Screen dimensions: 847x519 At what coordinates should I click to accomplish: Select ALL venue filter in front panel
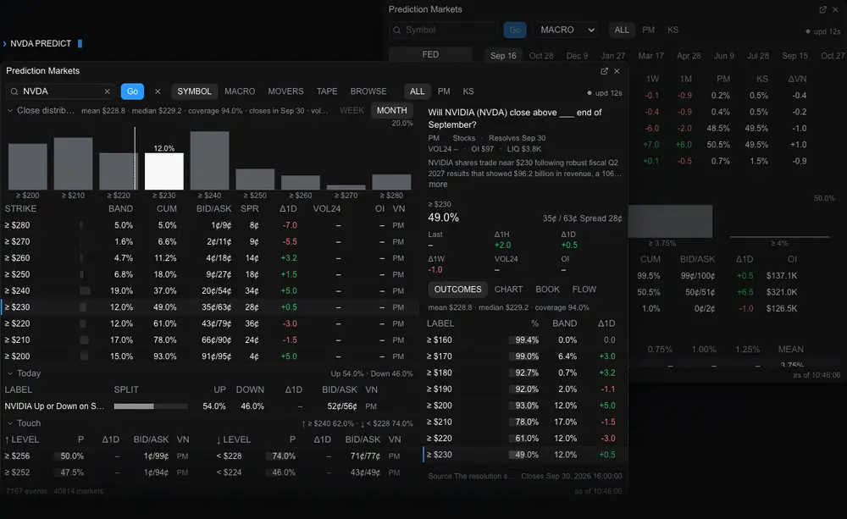point(417,91)
